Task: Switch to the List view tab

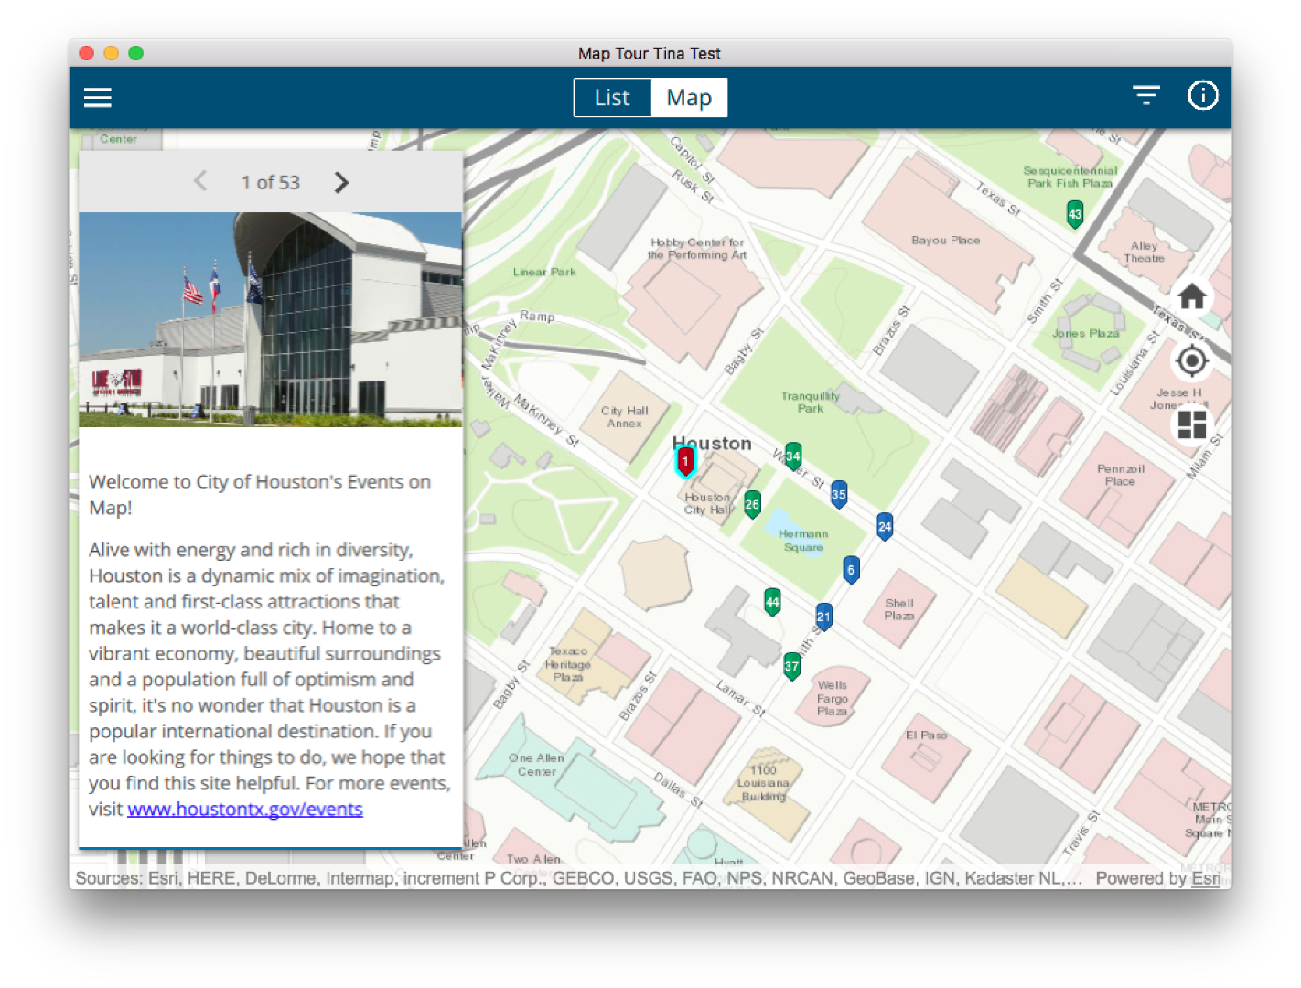Action: (x=612, y=98)
